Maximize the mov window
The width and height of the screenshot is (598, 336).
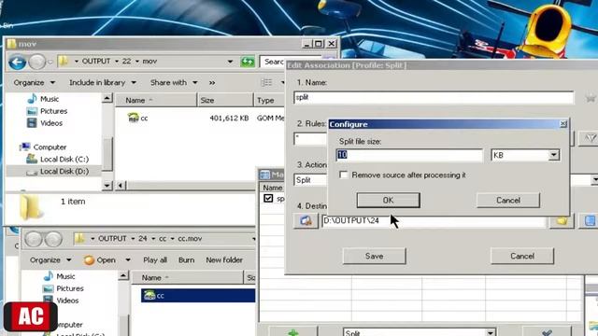(319, 44)
